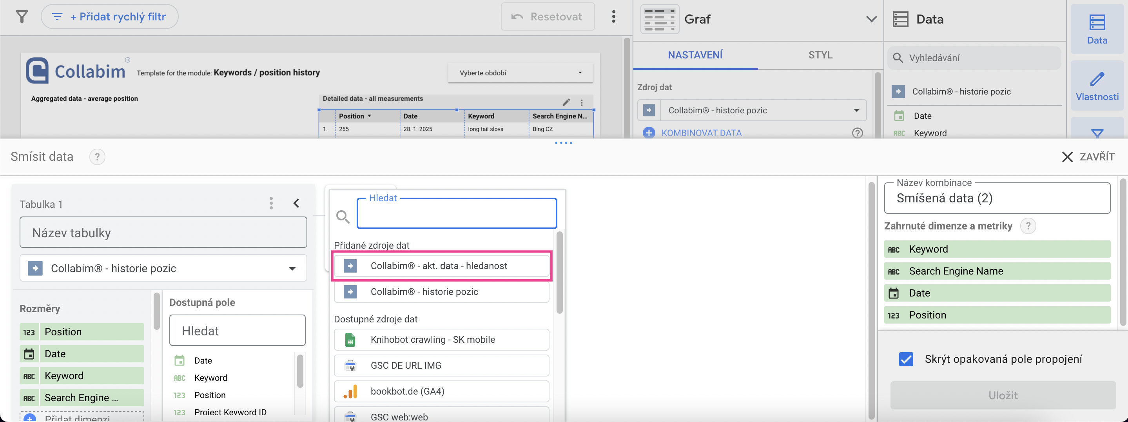Open the table's three-dot options menu
This screenshot has width=1128, height=422.
582,102
